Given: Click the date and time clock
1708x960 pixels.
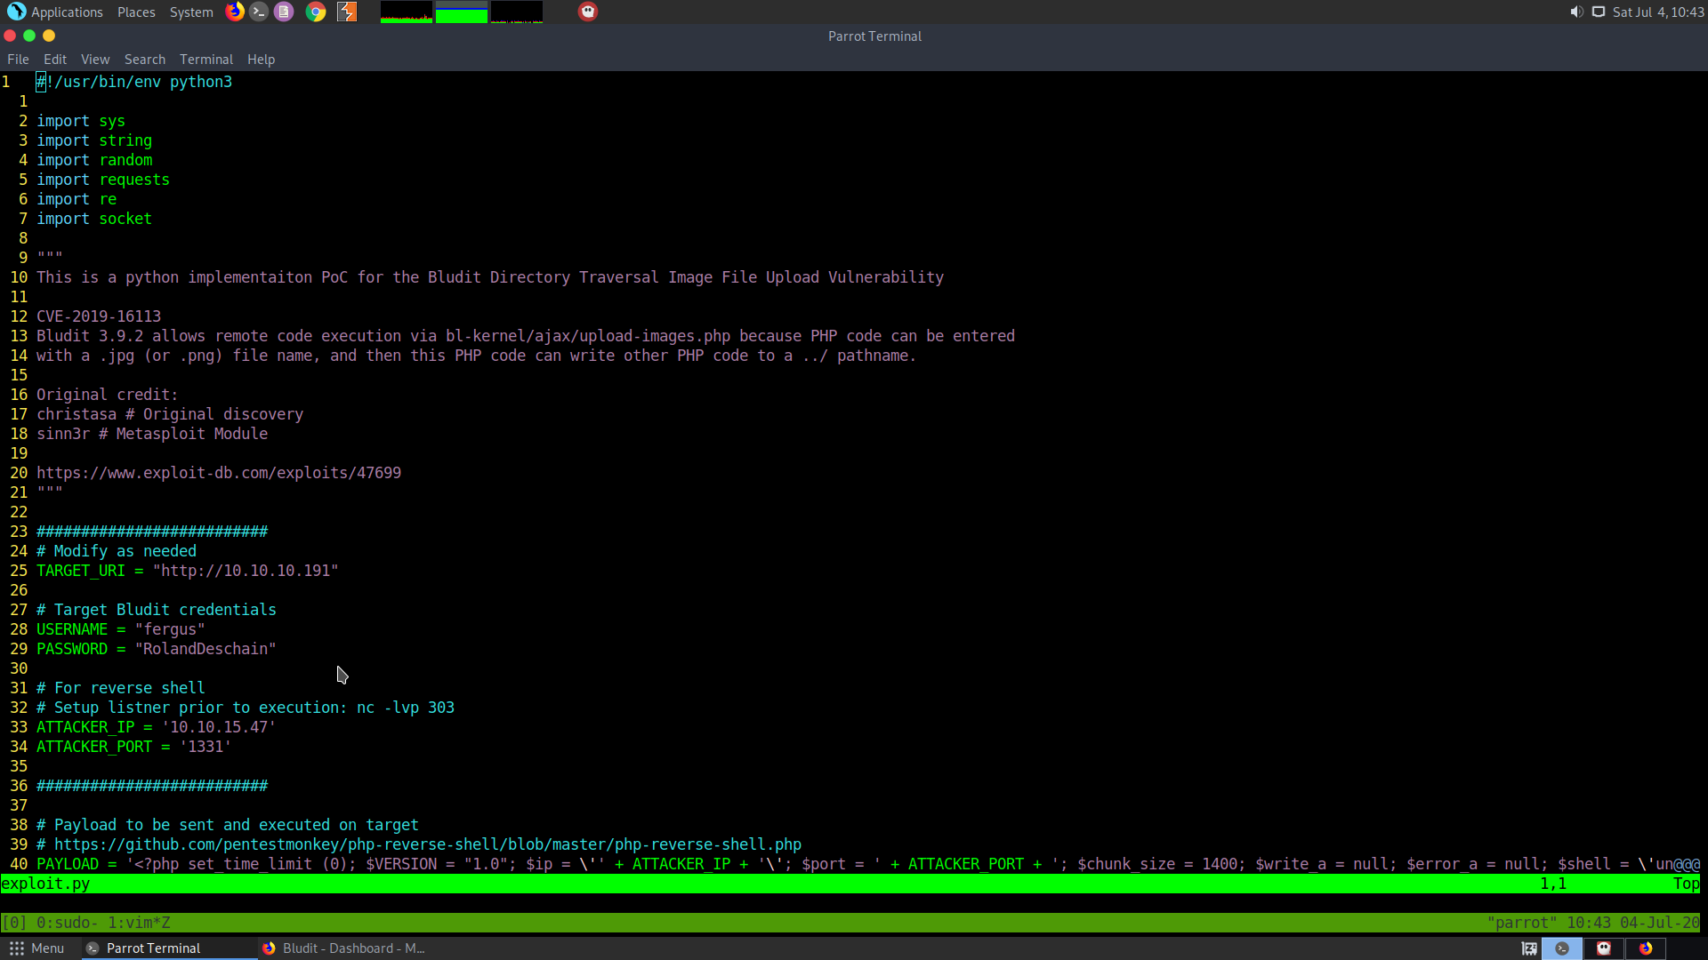Looking at the screenshot, I should pos(1658,12).
